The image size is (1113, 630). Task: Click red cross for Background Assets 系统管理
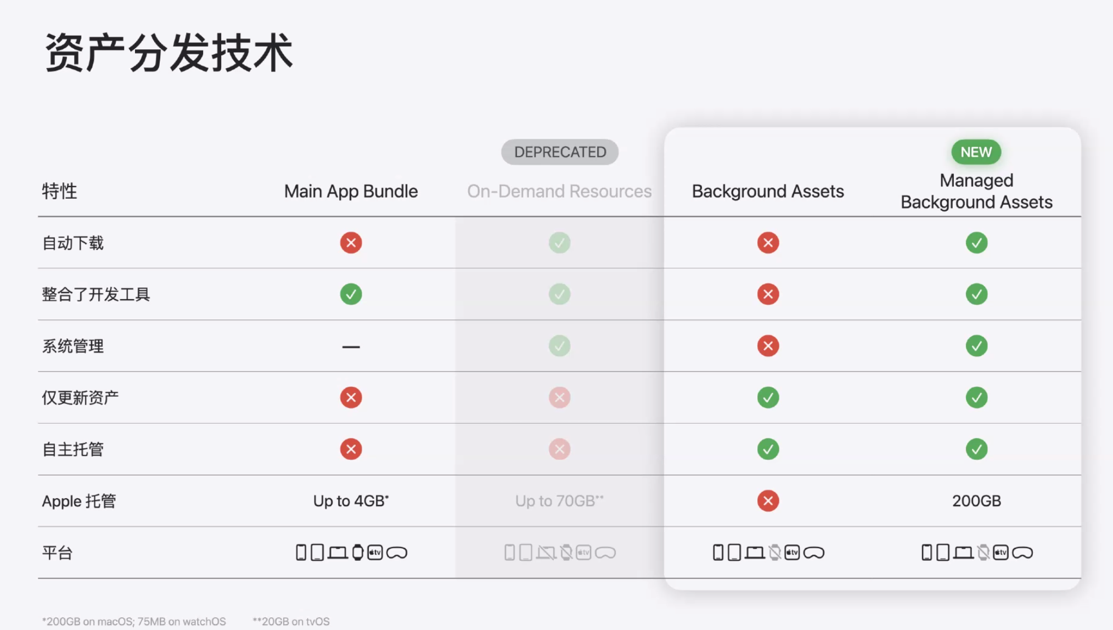tap(768, 346)
